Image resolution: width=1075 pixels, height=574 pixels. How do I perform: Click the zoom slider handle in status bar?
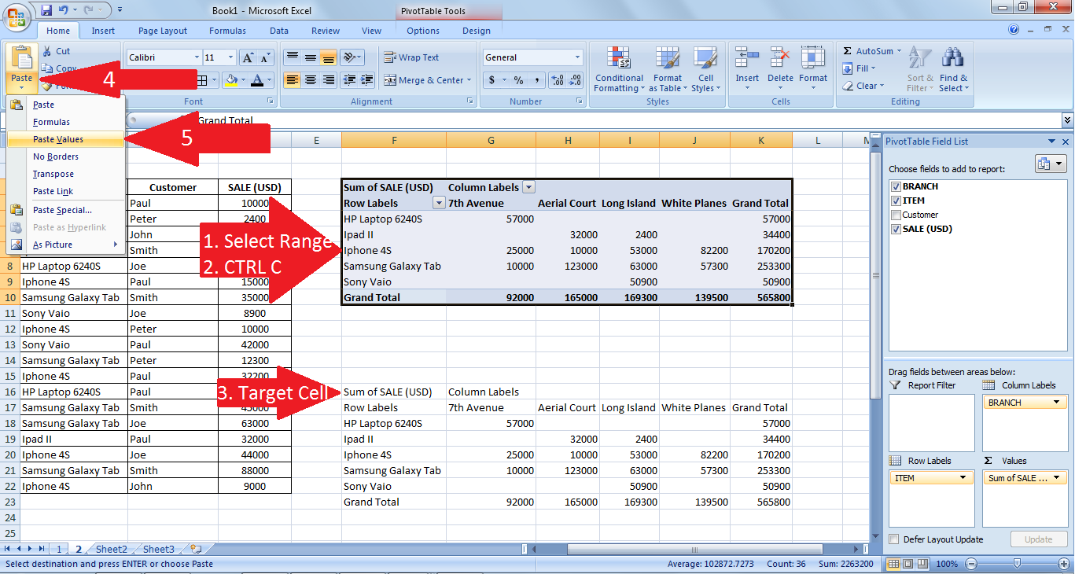tap(1018, 564)
